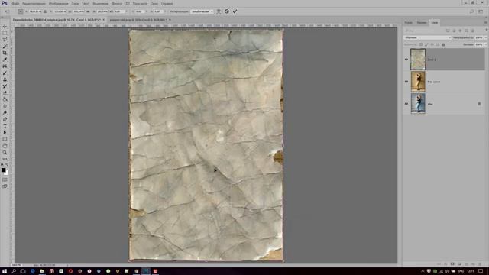Screen dimensions: 489x275
Task: Click the search icon in the options bar
Action: click(471, 11)
